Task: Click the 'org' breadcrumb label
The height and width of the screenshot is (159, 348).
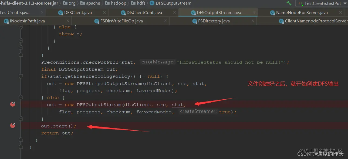Action: tap(72, 3)
